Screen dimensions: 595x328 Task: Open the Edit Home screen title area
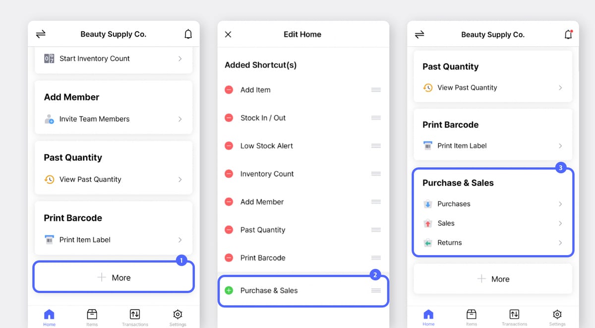pyautogui.click(x=302, y=34)
